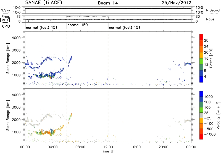The width and height of the screenshot is (221, 153).
Task: Click the 'Slant Range [km]' label of the power panel
Action: 8,58
